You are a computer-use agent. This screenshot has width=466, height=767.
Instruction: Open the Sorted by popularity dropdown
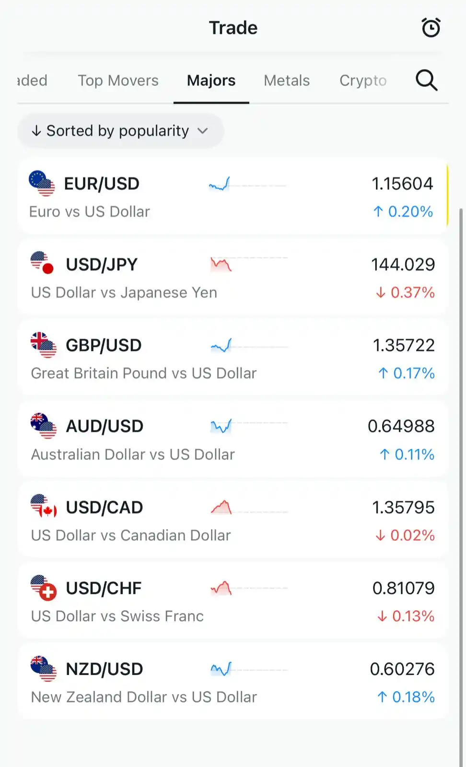pyautogui.click(x=121, y=131)
